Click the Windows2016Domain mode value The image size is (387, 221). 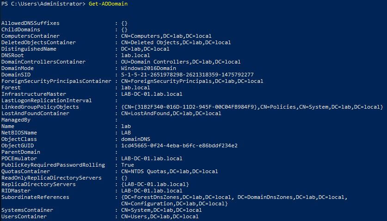tap(148, 68)
